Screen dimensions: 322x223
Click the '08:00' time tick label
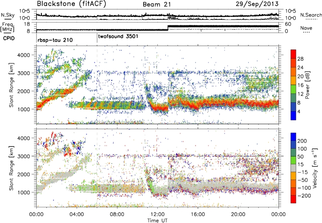tap(117, 215)
